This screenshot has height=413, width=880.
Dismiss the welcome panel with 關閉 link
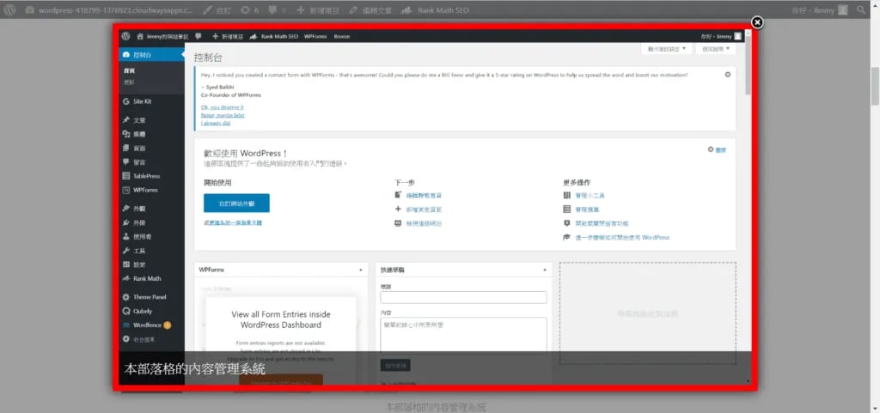(718, 150)
